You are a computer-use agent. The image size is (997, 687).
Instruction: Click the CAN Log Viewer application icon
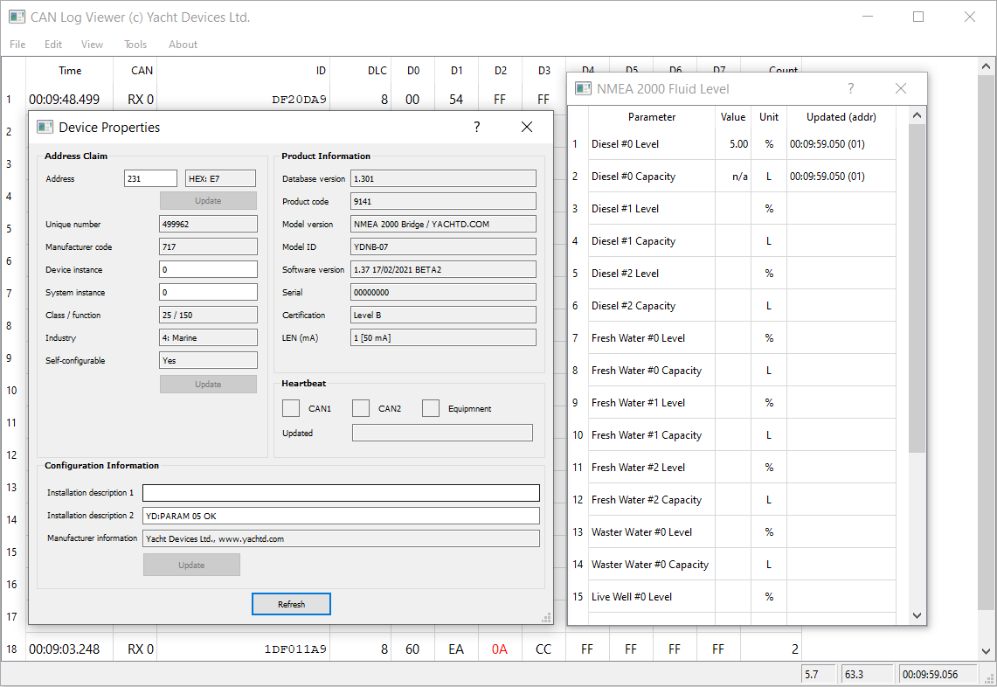pos(17,17)
